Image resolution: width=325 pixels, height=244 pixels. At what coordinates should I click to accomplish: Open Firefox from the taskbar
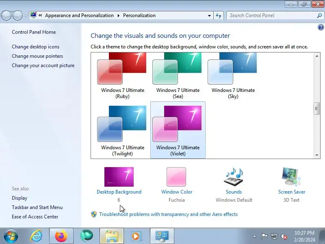point(61,236)
